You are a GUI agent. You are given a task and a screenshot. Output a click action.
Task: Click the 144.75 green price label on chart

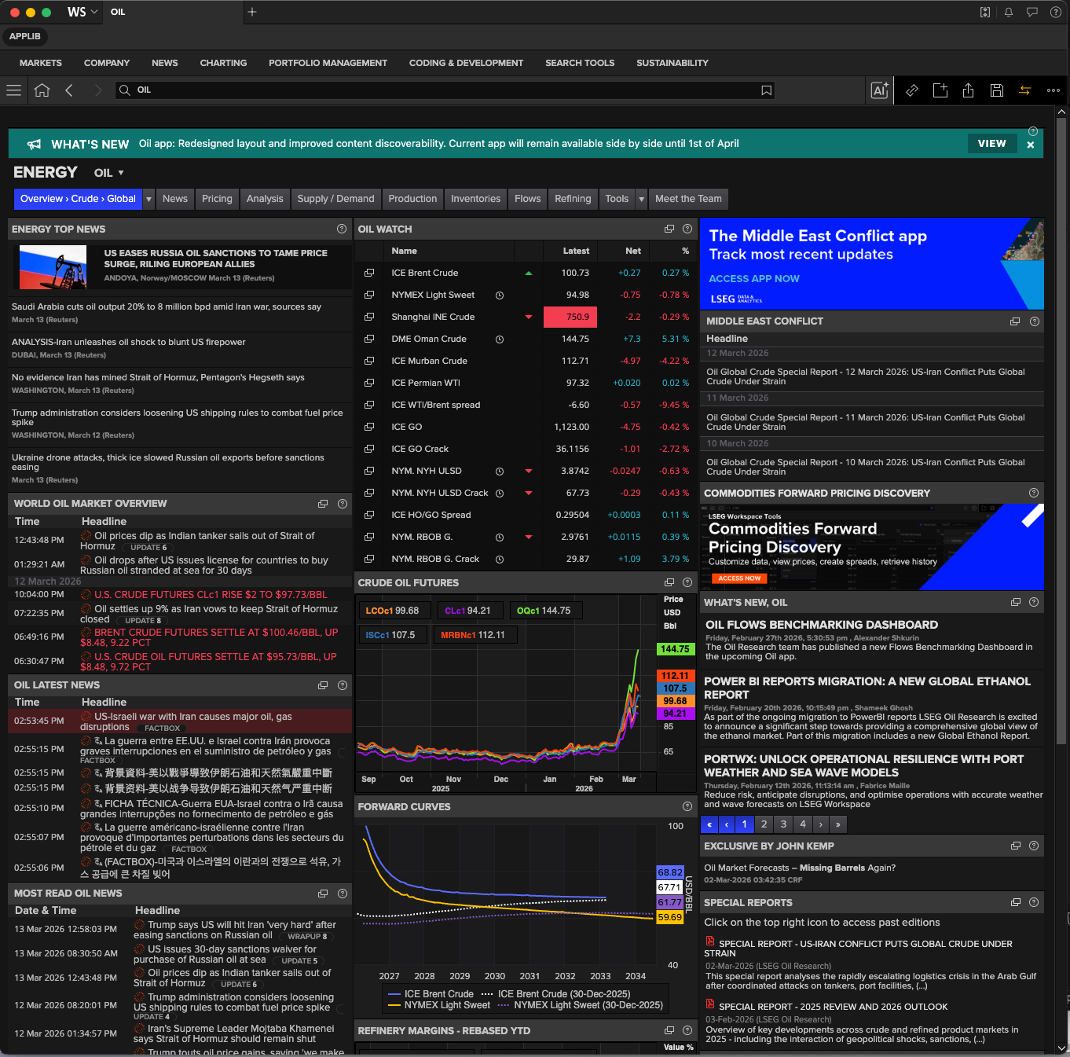[675, 649]
